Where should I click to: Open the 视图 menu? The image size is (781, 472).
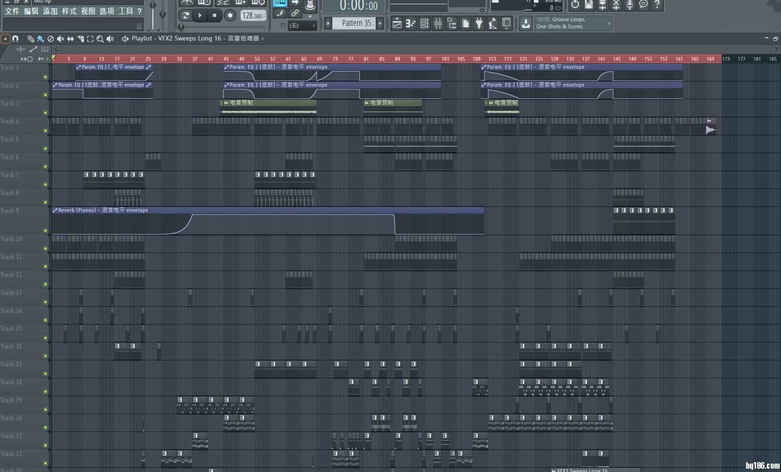click(x=88, y=11)
